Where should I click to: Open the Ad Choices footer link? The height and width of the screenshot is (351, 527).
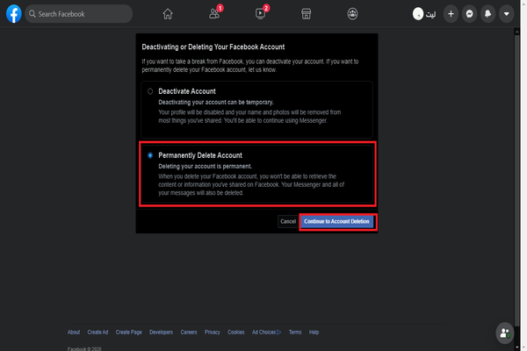click(x=266, y=333)
